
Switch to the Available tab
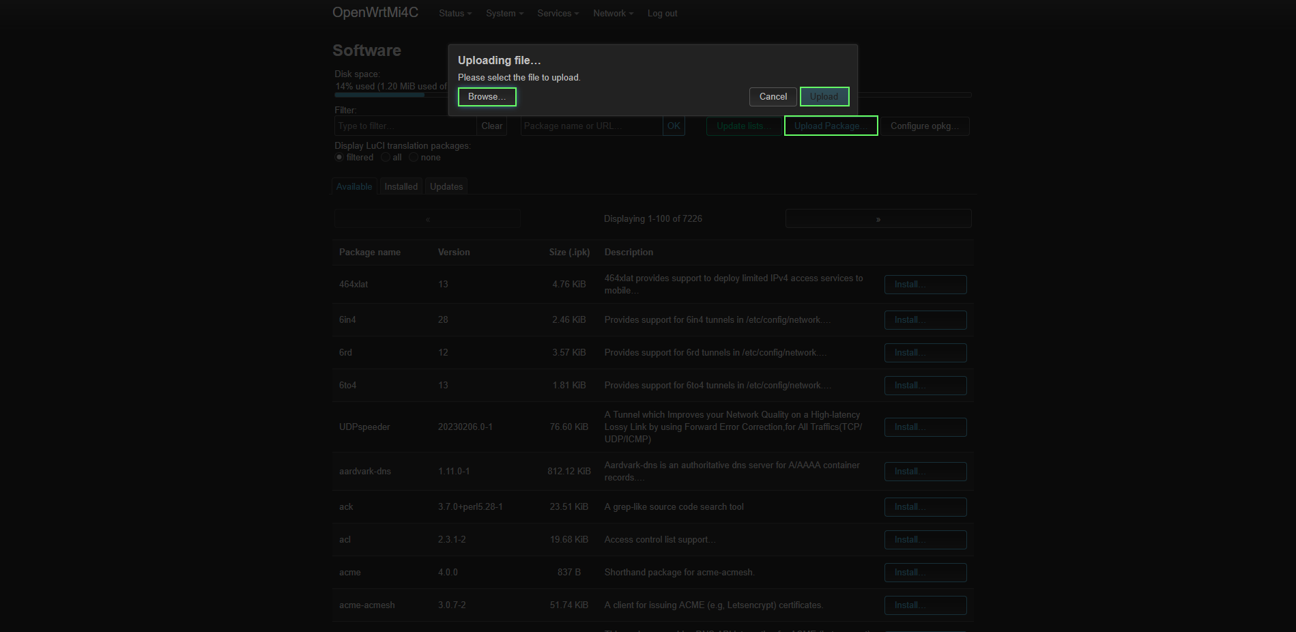click(354, 186)
